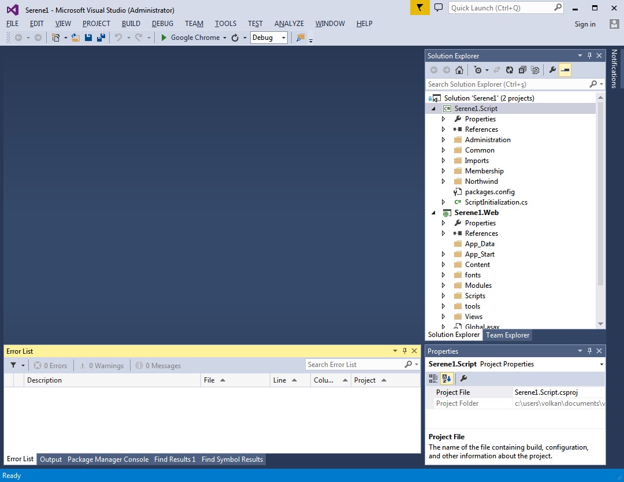Viewport: 624px width, 482px height.
Task: Pin the Solution Explorer auto-hide icon
Action: pyautogui.click(x=589, y=55)
